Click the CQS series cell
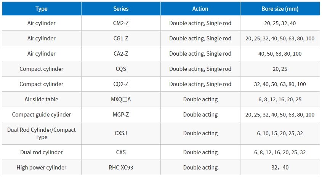The width and height of the screenshot is (322, 179). (121, 69)
